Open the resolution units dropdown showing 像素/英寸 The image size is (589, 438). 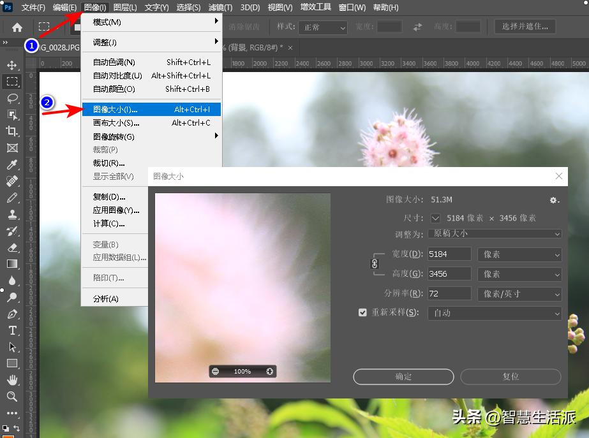click(x=519, y=294)
